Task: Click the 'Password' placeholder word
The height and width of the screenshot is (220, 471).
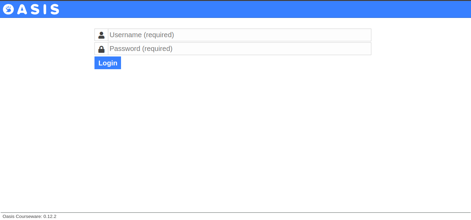Action: tap(125, 49)
